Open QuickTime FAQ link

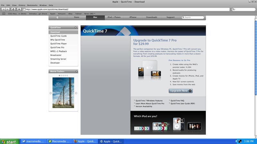click(177, 100)
